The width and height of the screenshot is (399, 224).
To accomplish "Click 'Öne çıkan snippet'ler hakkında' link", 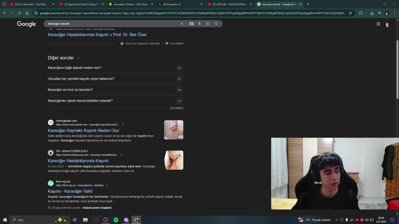I will (142, 44).
